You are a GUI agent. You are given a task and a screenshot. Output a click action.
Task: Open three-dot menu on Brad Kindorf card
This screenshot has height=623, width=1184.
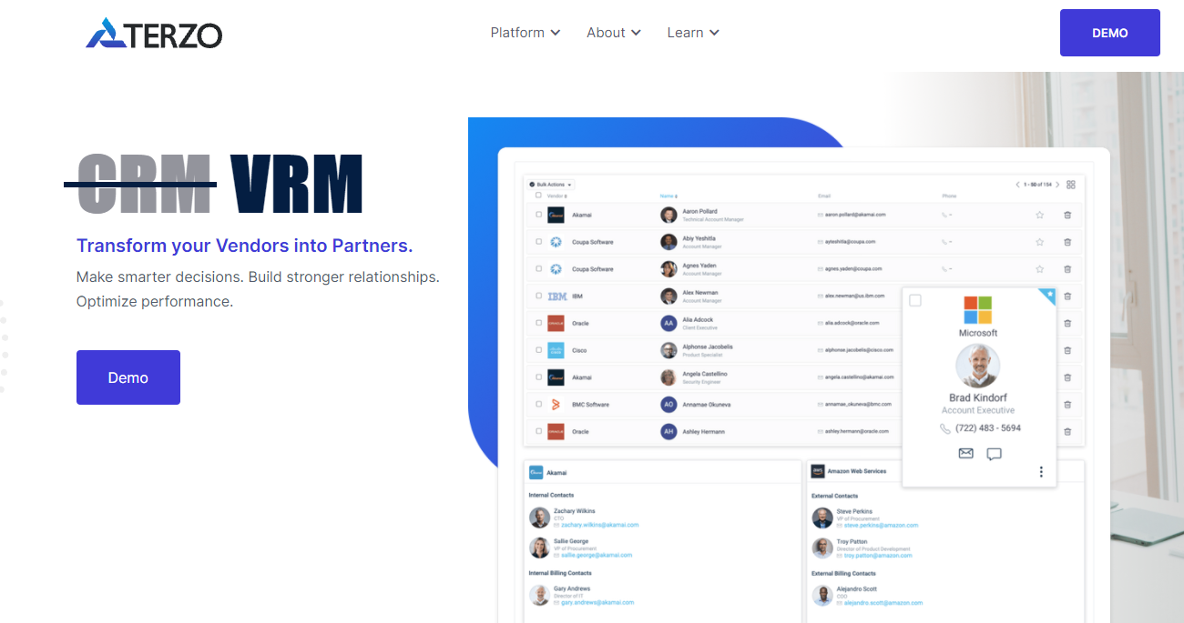[x=1041, y=472]
